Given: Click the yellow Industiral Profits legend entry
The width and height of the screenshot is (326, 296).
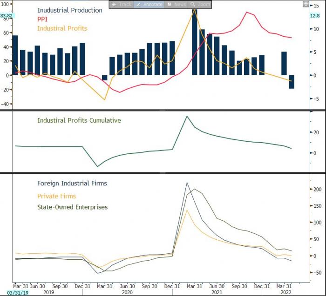Looking at the screenshot, I should tap(62, 28).
